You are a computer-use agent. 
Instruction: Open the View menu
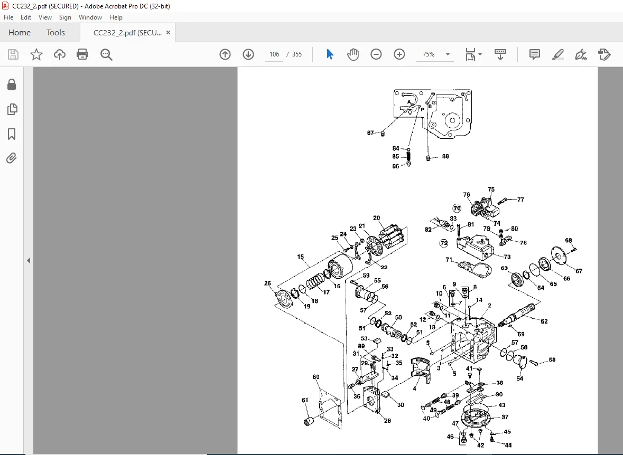pos(45,17)
